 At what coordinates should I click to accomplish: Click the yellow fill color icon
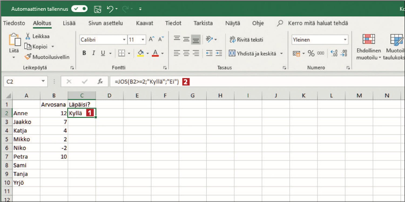pyautogui.click(x=140, y=53)
